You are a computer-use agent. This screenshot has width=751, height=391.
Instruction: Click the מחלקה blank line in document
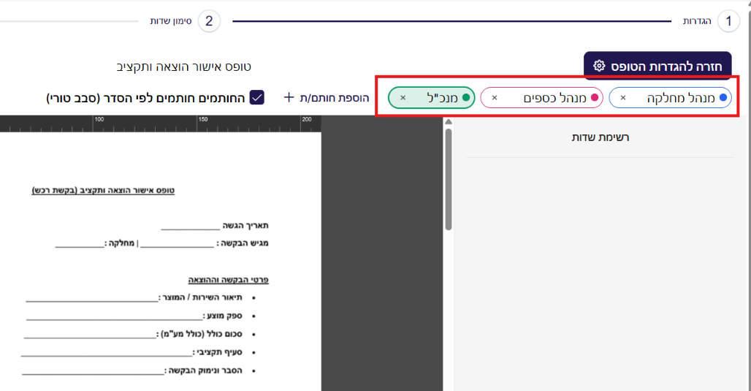pyautogui.click(x=80, y=246)
